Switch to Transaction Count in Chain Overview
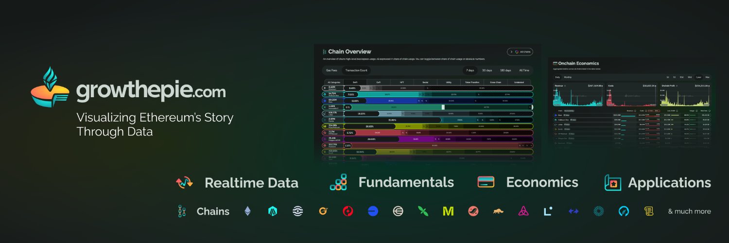 tap(356, 70)
